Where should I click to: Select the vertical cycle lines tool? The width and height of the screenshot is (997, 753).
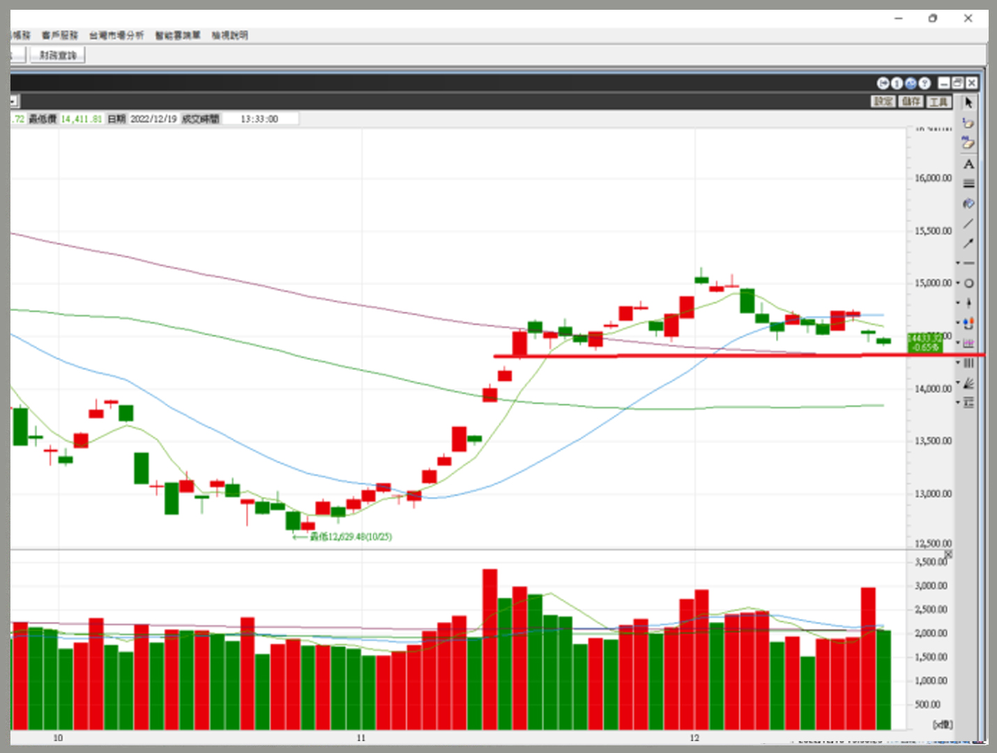coord(969,363)
